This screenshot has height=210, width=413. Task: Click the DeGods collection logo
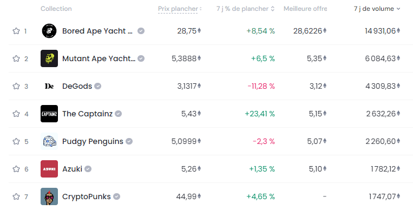(49, 86)
